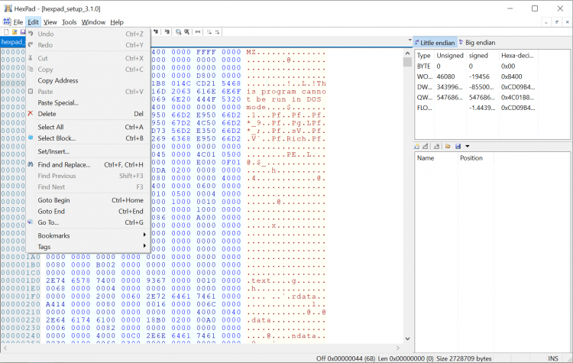The height and width of the screenshot is (363, 573).
Task: Open the Tools menu
Action: click(69, 22)
